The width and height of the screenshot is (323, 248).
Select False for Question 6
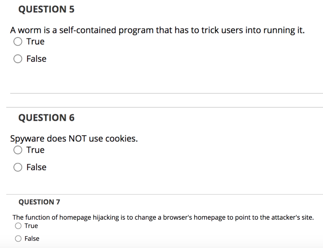point(18,167)
